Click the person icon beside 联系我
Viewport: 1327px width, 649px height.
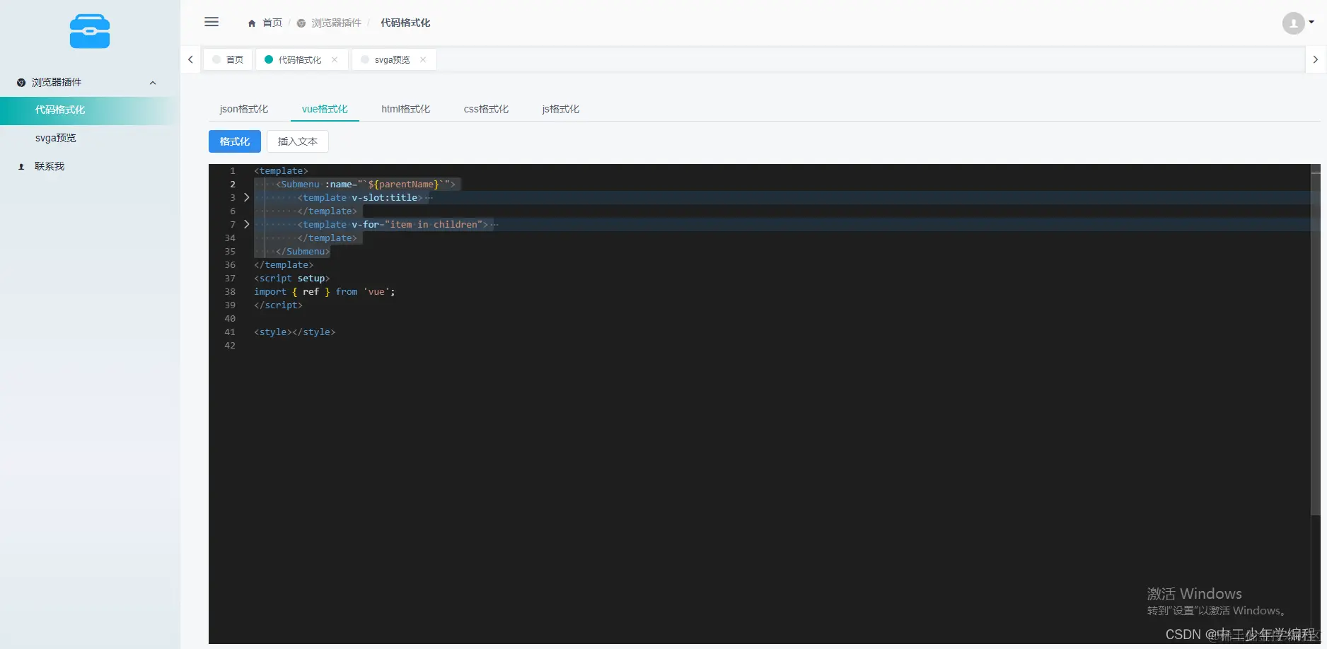[x=21, y=167]
